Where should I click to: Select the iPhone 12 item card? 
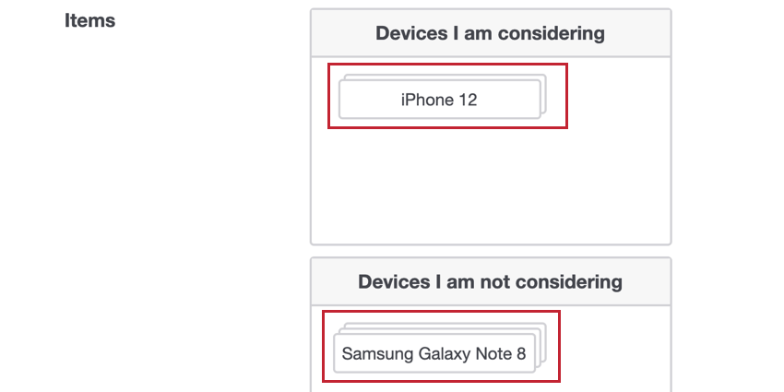(x=439, y=100)
